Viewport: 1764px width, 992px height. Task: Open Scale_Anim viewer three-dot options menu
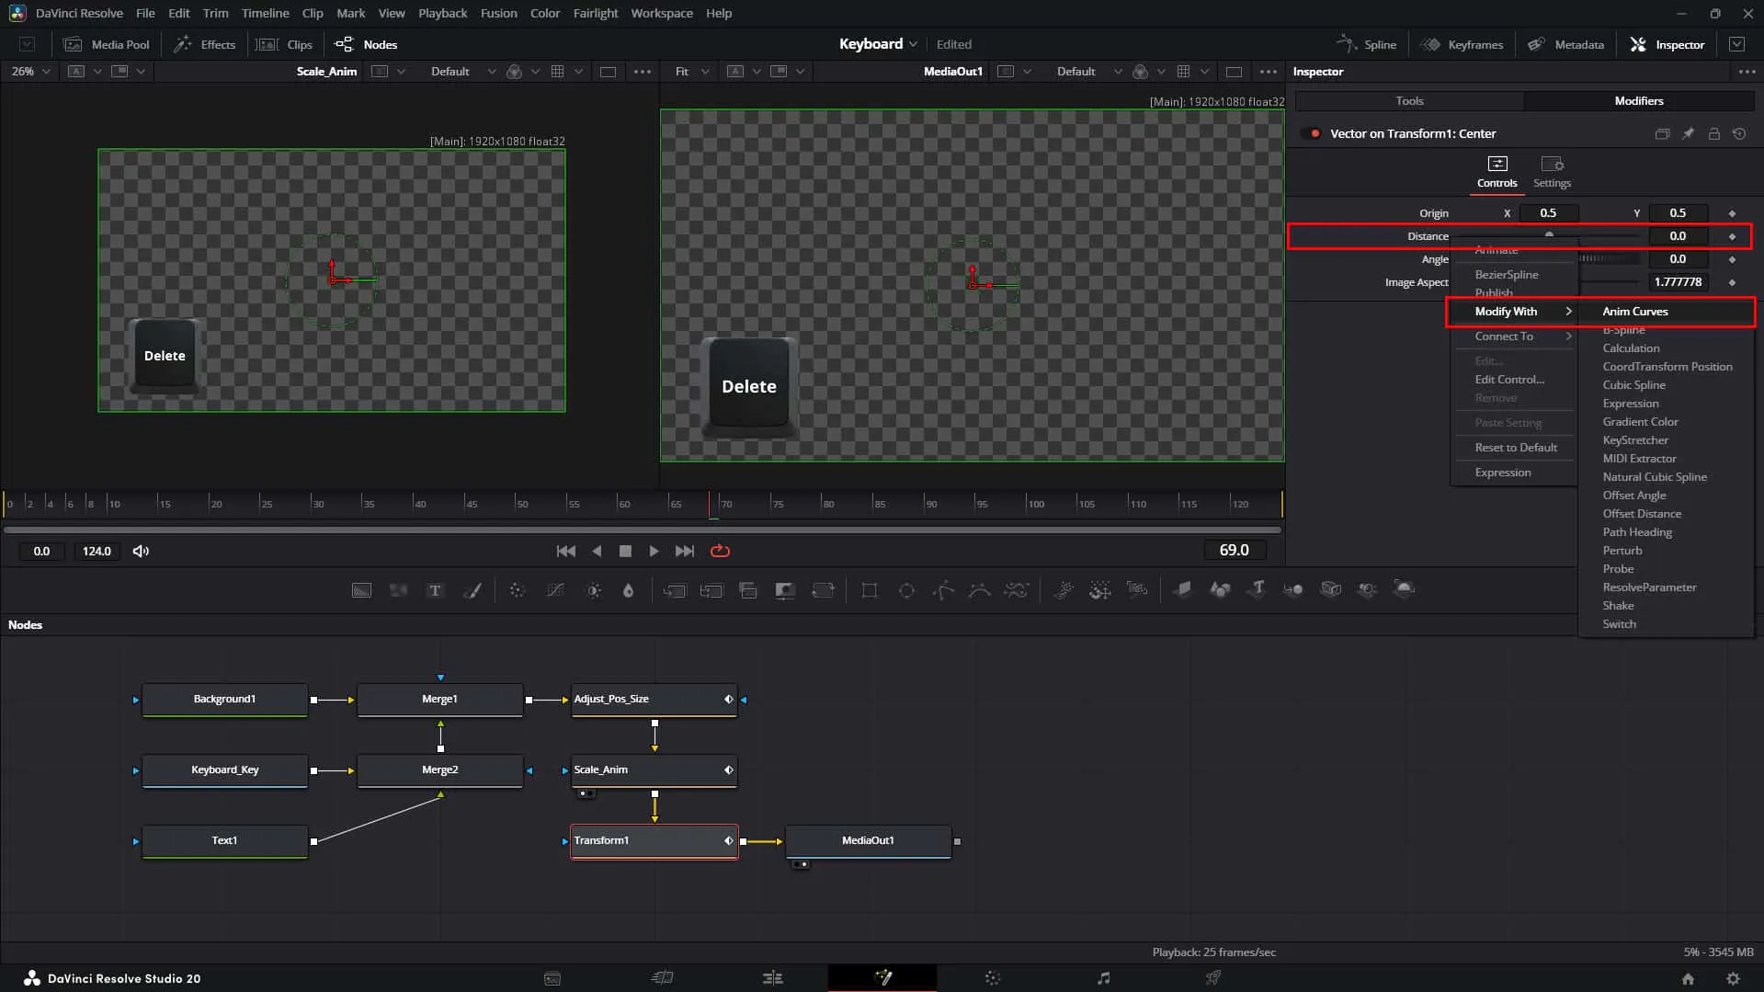tap(643, 71)
